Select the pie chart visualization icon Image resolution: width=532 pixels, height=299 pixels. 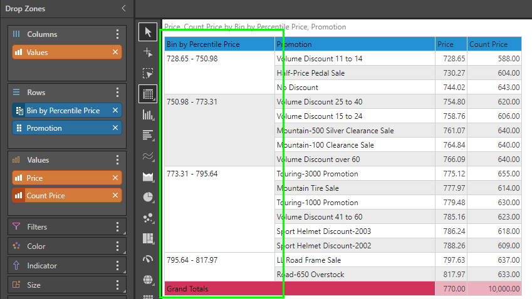pyautogui.click(x=148, y=197)
